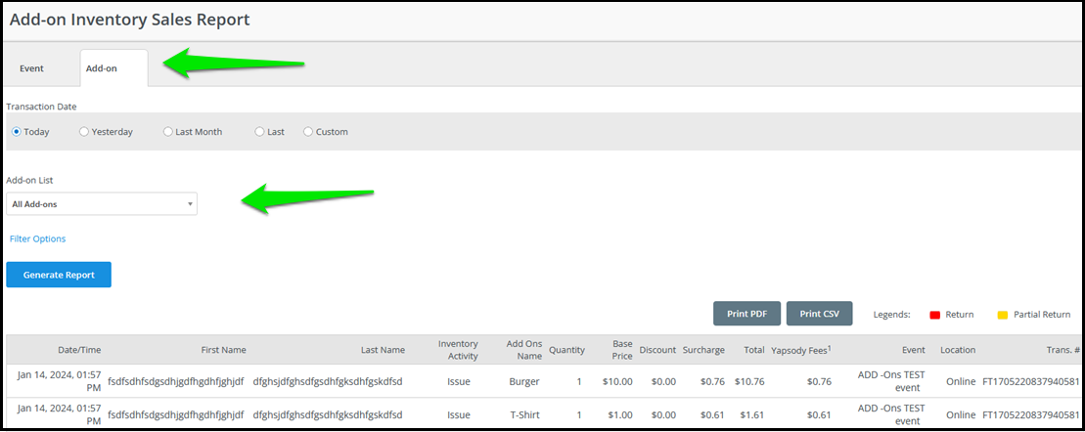Switch to the Event tab
The height and width of the screenshot is (432, 1085).
point(32,68)
